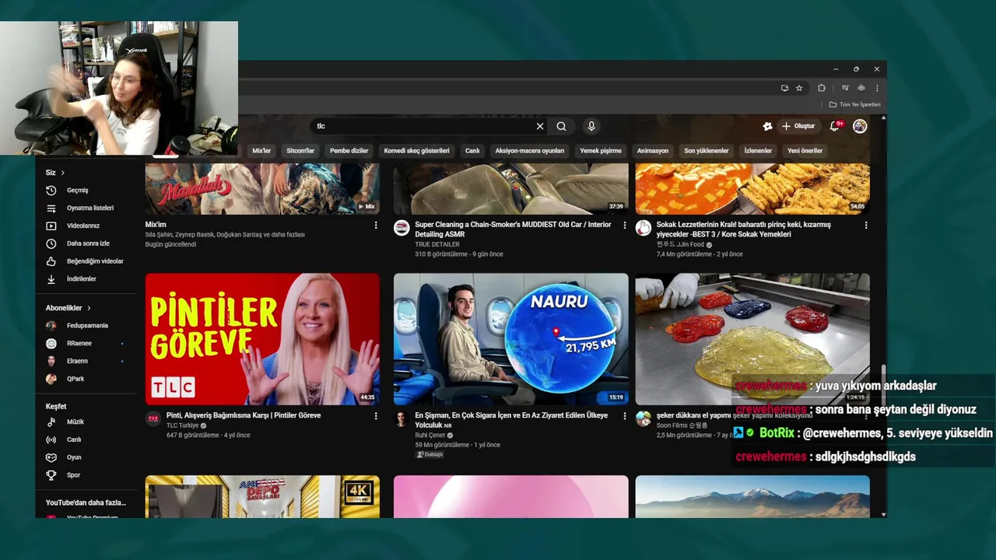Open YouTube notifications bell
The width and height of the screenshot is (996, 560).
click(x=834, y=126)
